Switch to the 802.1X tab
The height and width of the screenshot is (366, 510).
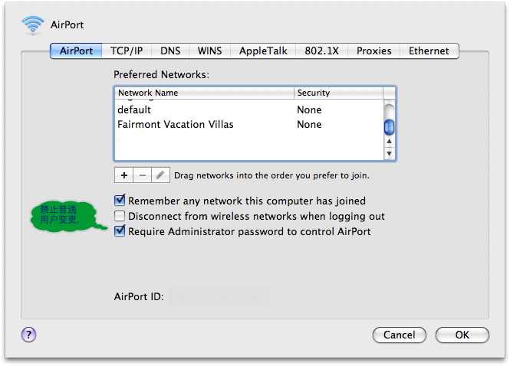[321, 51]
